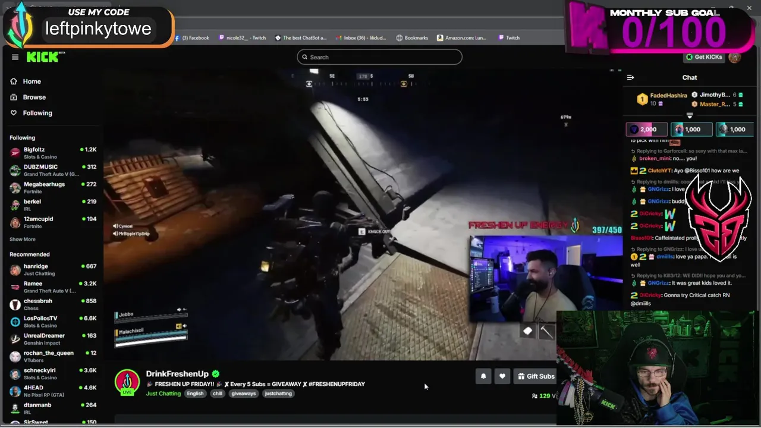Viewport: 761px width, 428px height.
Task: Click the Search field
Action: (x=379, y=57)
